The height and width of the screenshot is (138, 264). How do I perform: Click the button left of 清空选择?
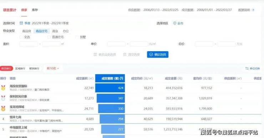tap(105, 54)
